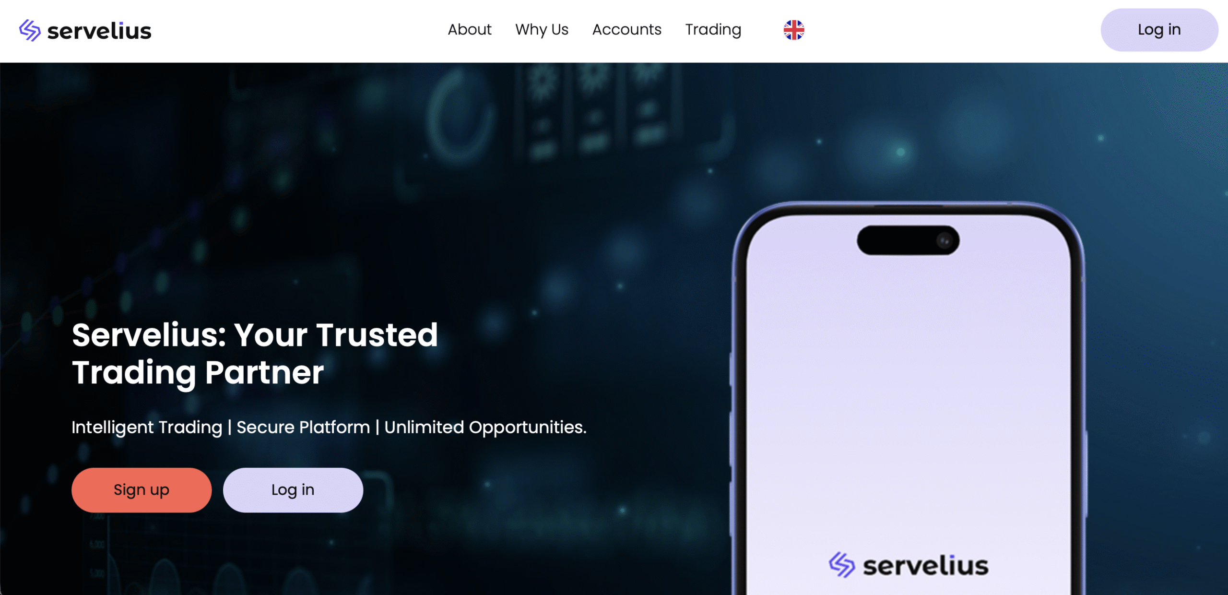Click the 'Unlimited Opportunities' tagline text

[485, 427]
